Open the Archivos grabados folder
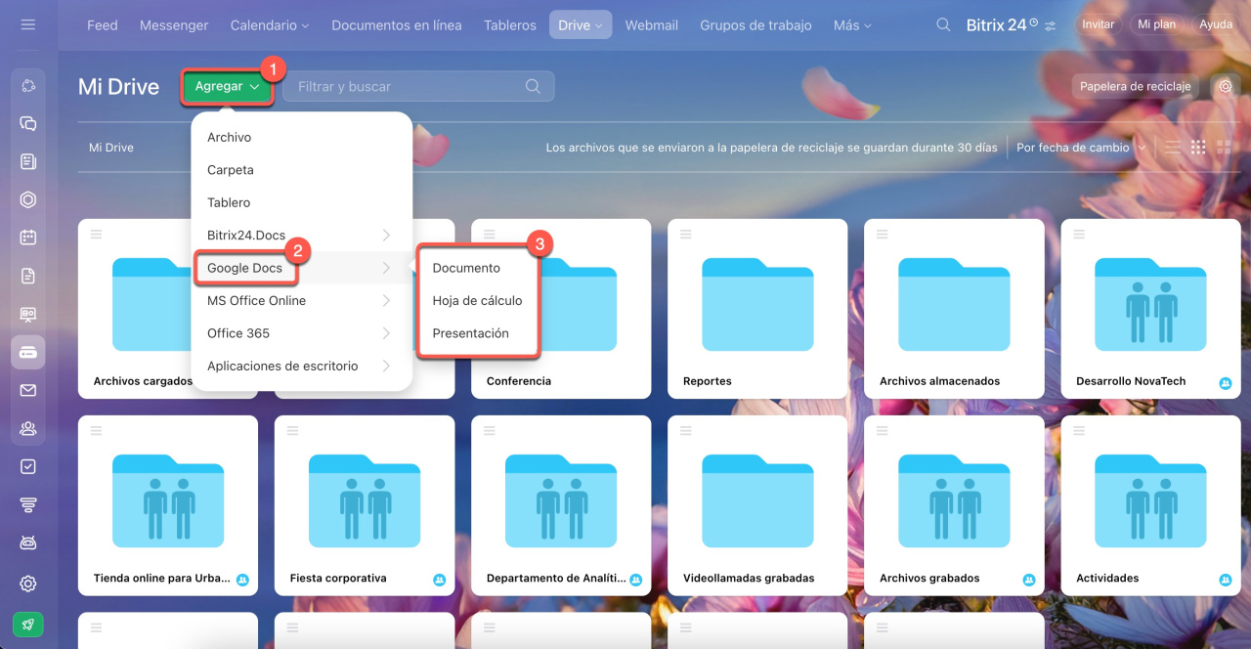This screenshot has height=649, width=1251. [954, 505]
